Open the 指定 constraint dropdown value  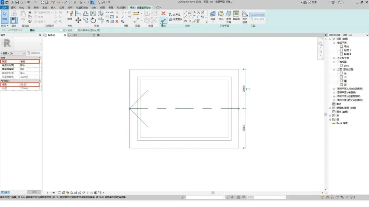click(29, 62)
